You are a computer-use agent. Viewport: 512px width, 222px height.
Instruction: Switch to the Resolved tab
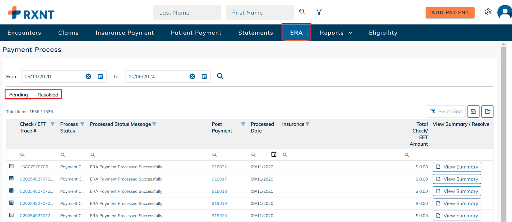tap(48, 95)
